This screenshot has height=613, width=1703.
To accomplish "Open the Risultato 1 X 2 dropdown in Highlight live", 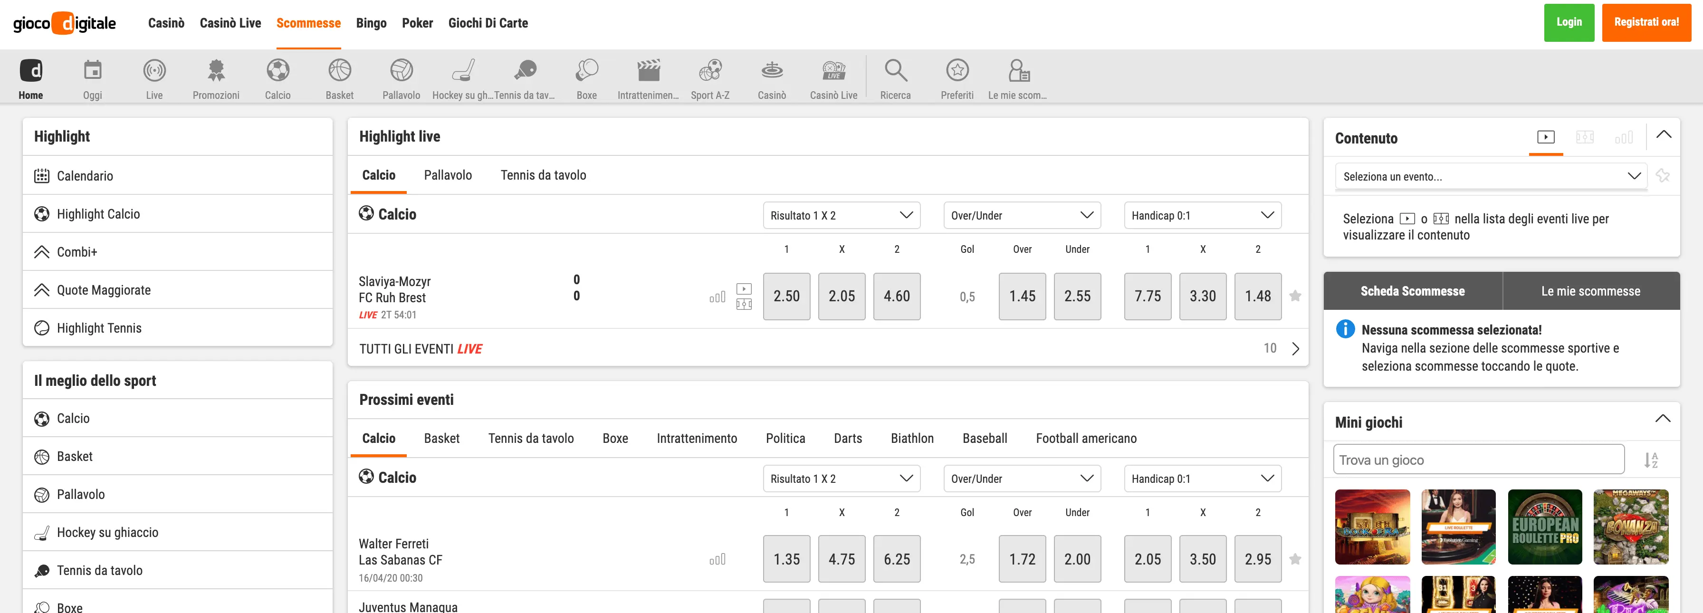I will pyautogui.click(x=841, y=216).
